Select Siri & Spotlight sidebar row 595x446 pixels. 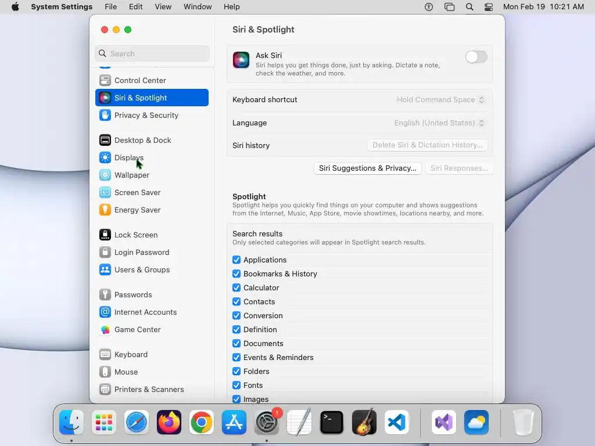click(152, 98)
